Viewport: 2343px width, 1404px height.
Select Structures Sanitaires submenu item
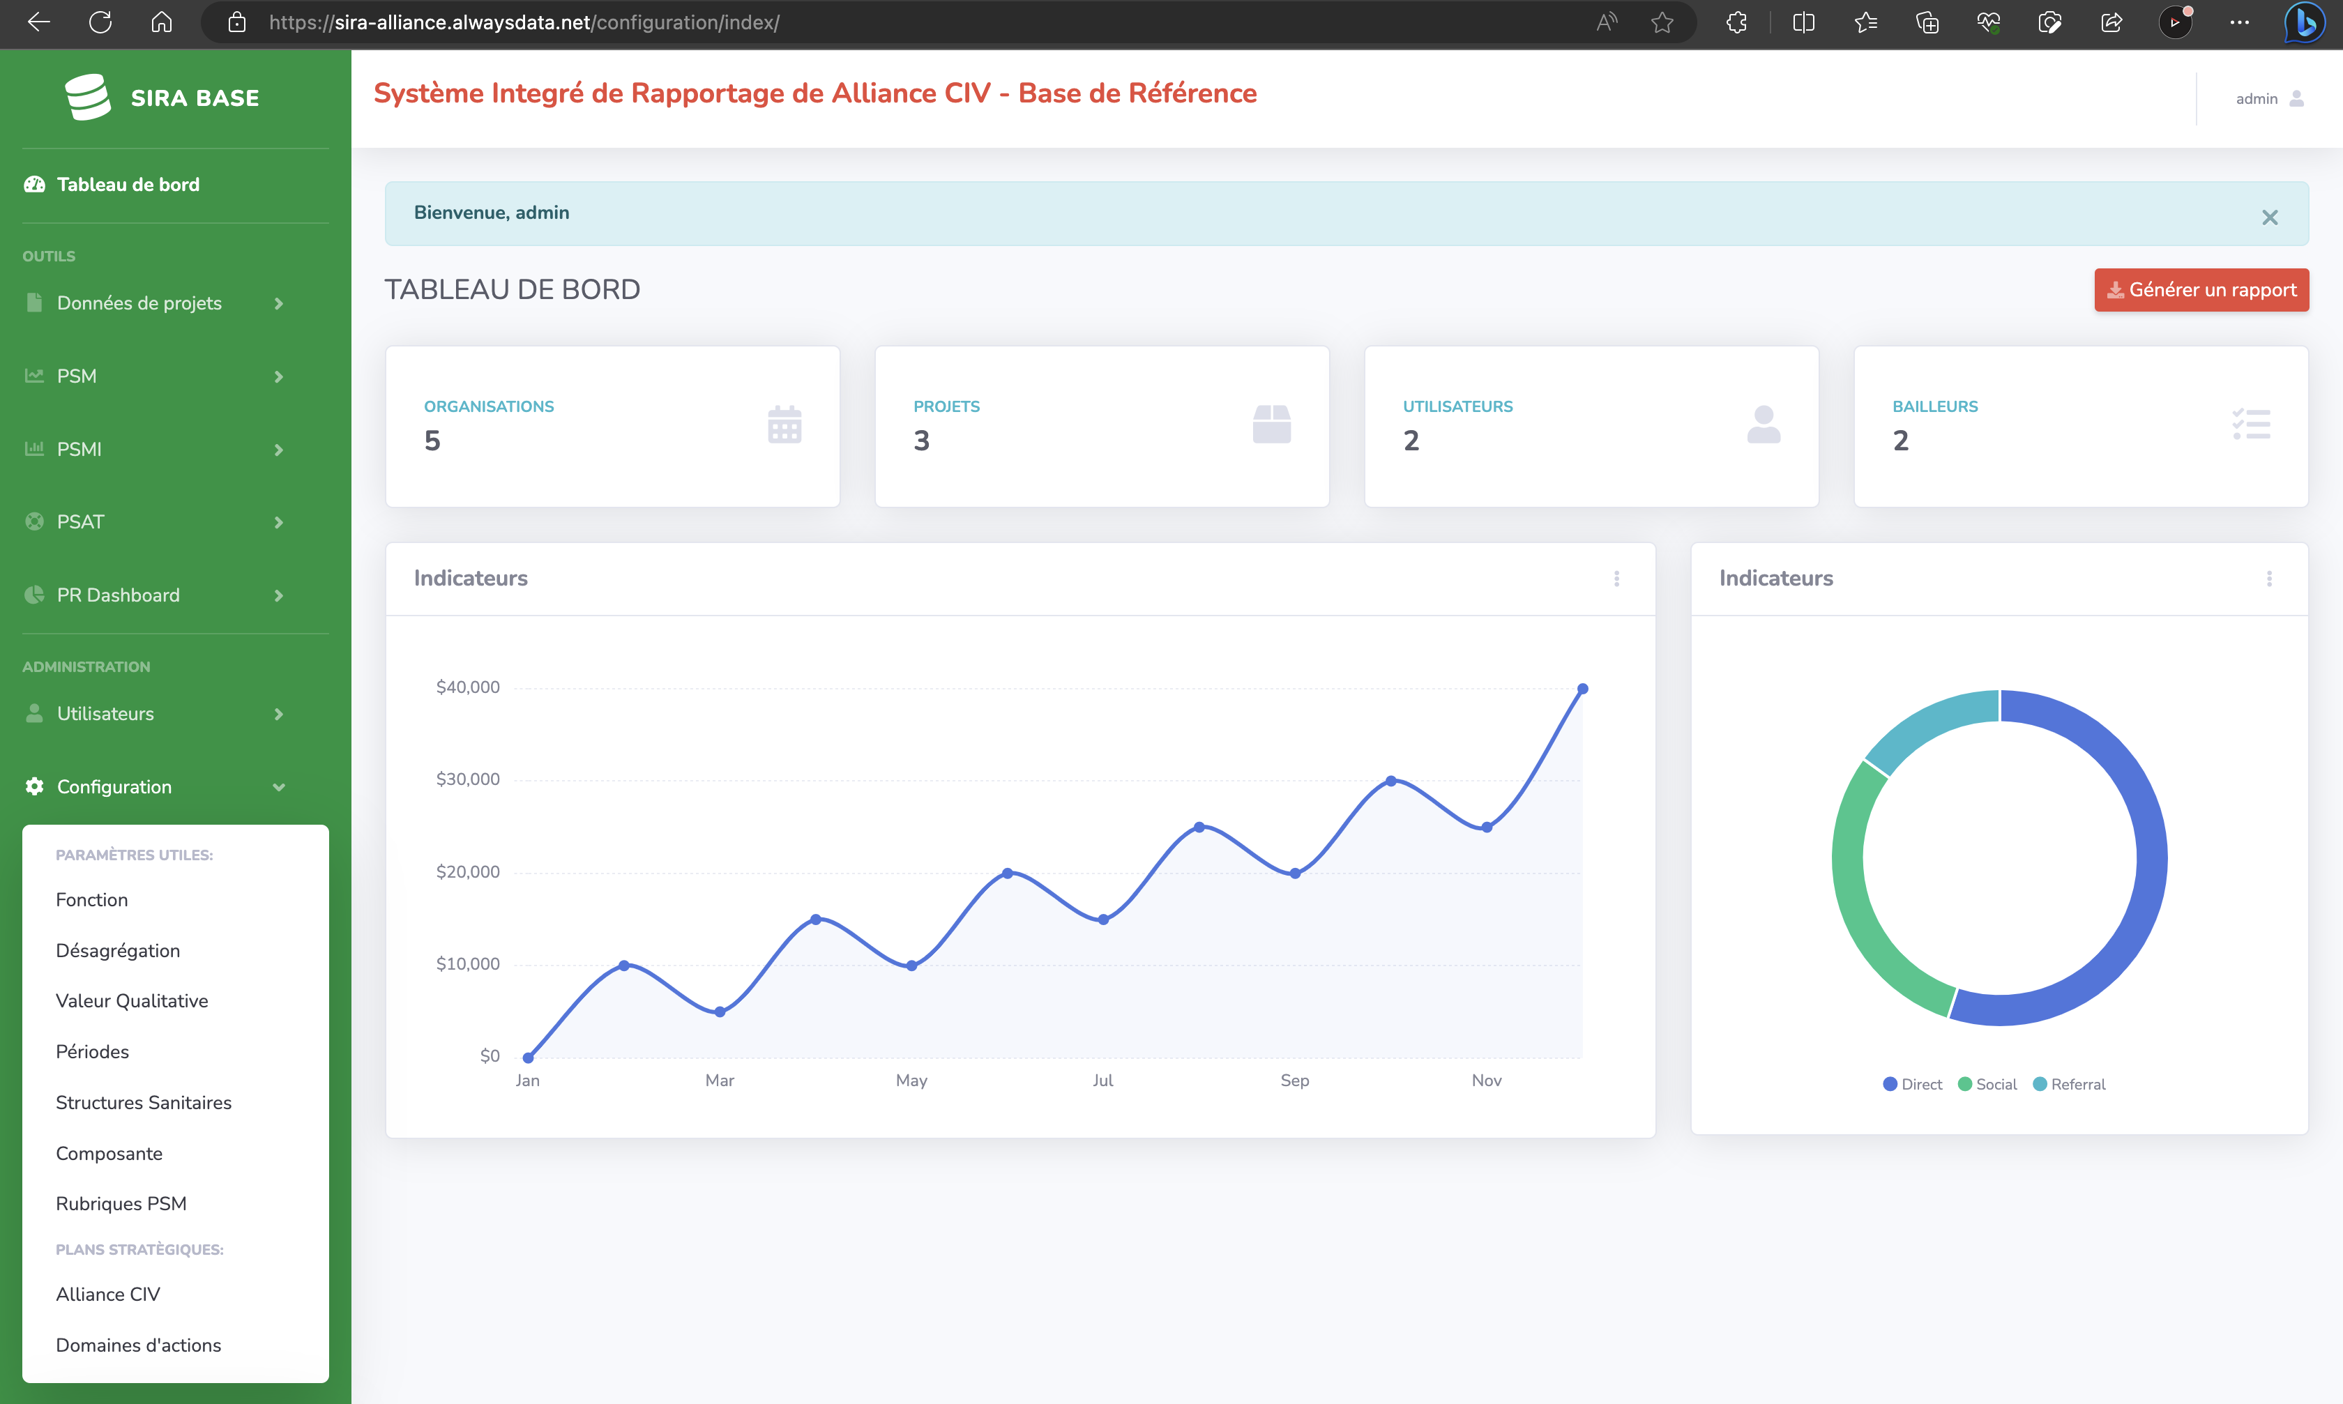pyautogui.click(x=144, y=1102)
